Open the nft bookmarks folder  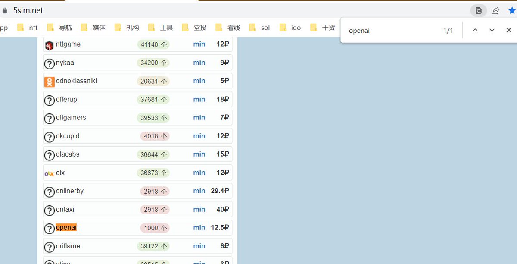pos(28,28)
